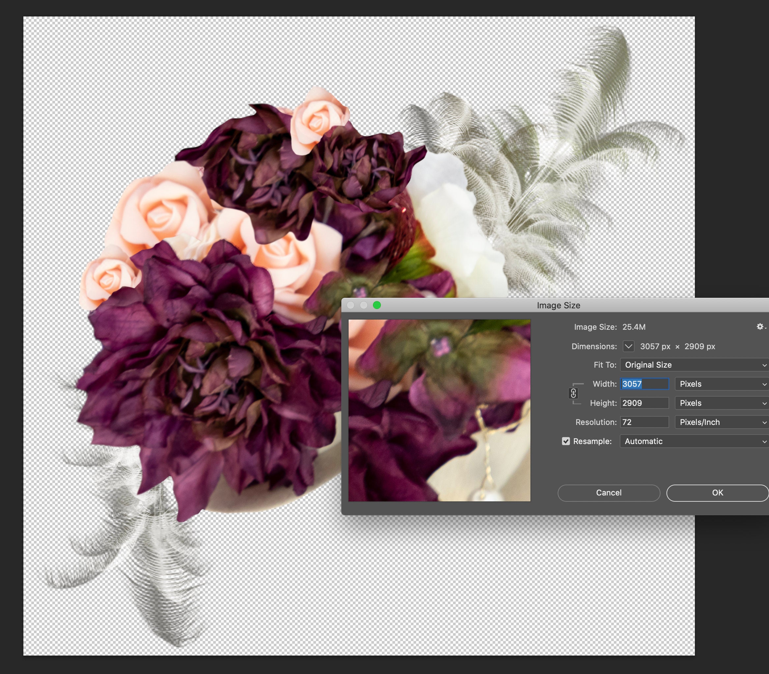Click the OK button
769x674 pixels.
pos(718,493)
